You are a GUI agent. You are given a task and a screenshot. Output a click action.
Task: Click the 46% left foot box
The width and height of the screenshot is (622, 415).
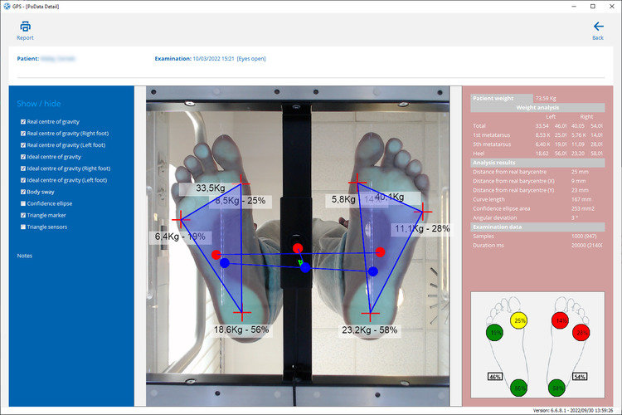(495, 377)
